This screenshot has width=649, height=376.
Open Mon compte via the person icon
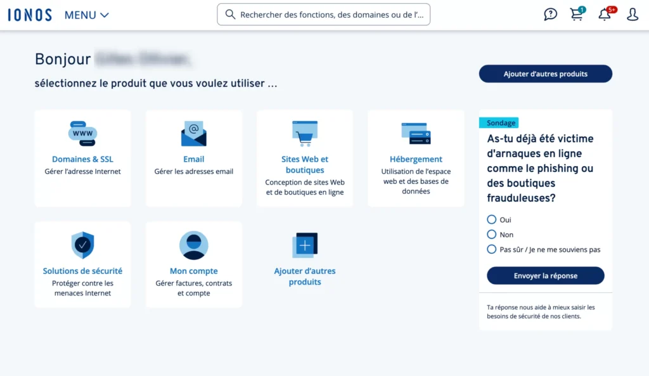click(x=193, y=245)
